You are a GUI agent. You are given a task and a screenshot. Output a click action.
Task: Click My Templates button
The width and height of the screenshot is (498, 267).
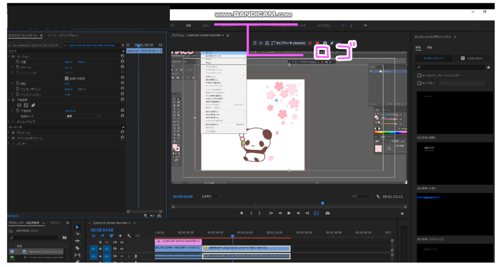point(434,58)
